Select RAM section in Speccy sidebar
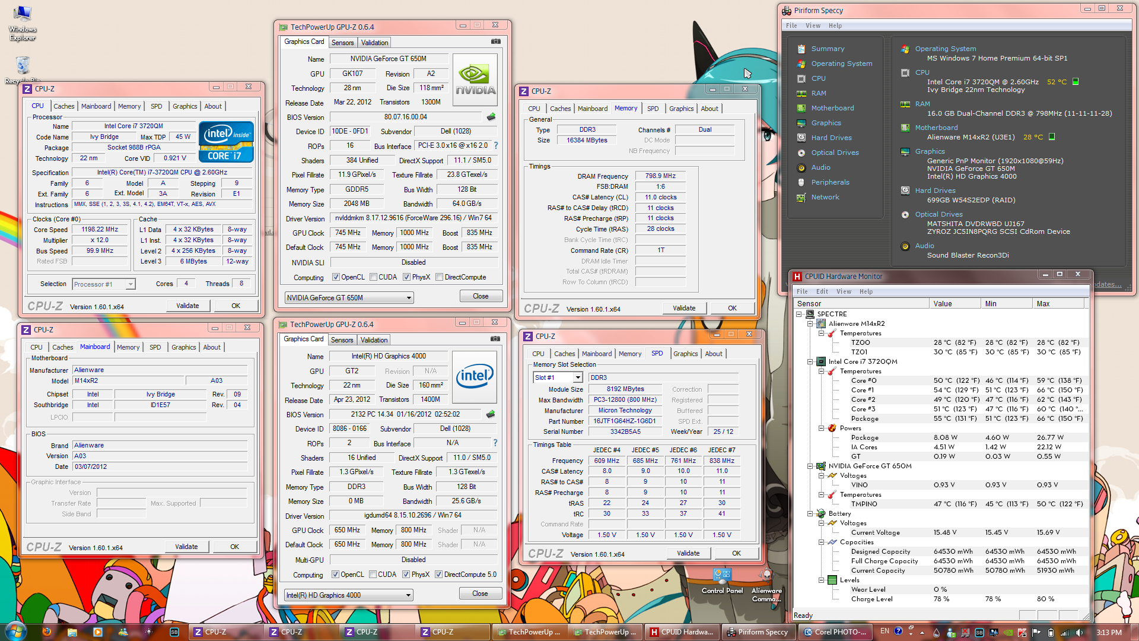 point(818,93)
